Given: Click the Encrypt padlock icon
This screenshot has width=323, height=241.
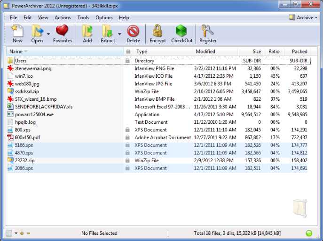Looking at the screenshot, I should point(158,31).
